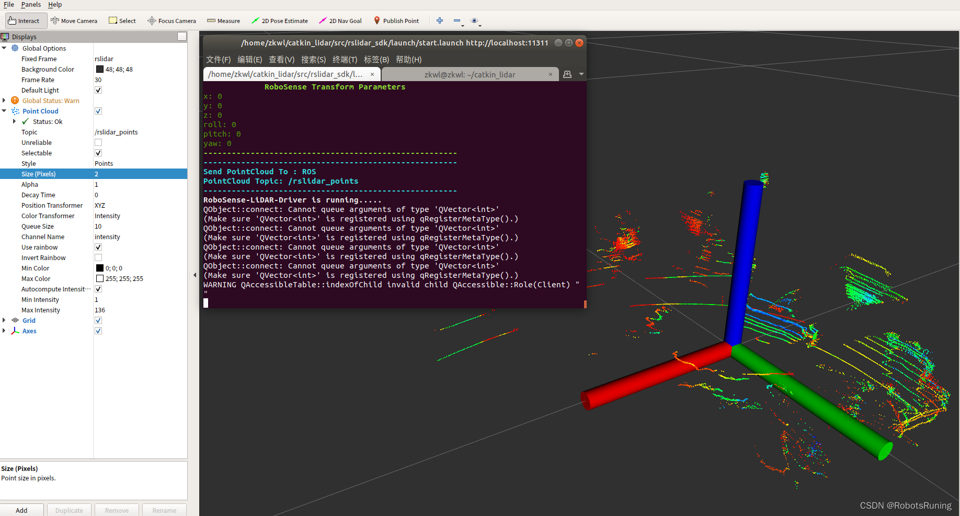The height and width of the screenshot is (516, 960).
Task: Open the terminal tab dropdown arrow
Action: coord(581,74)
